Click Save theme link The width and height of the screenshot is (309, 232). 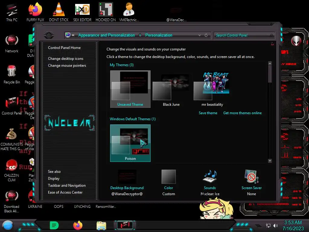pyautogui.click(x=208, y=113)
